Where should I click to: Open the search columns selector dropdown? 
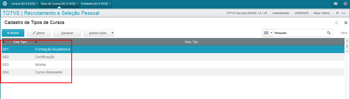(268, 33)
